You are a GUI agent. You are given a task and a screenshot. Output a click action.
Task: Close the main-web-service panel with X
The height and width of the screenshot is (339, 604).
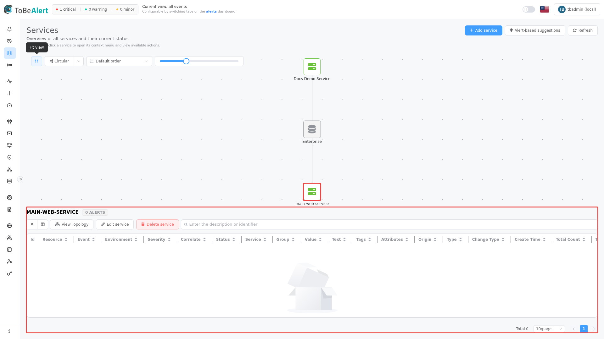pyautogui.click(x=32, y=224)
